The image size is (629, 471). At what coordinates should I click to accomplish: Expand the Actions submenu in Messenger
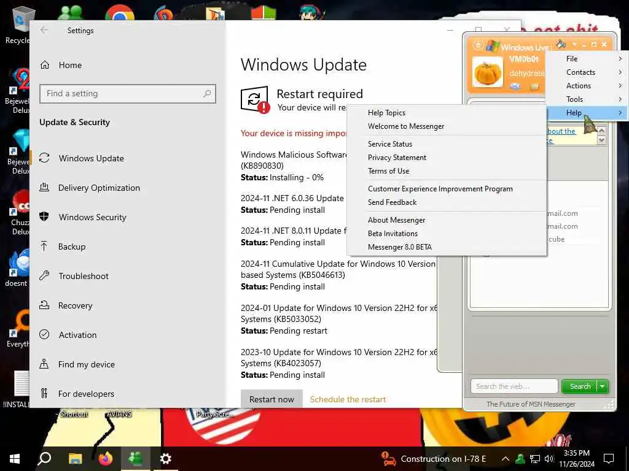585,86
